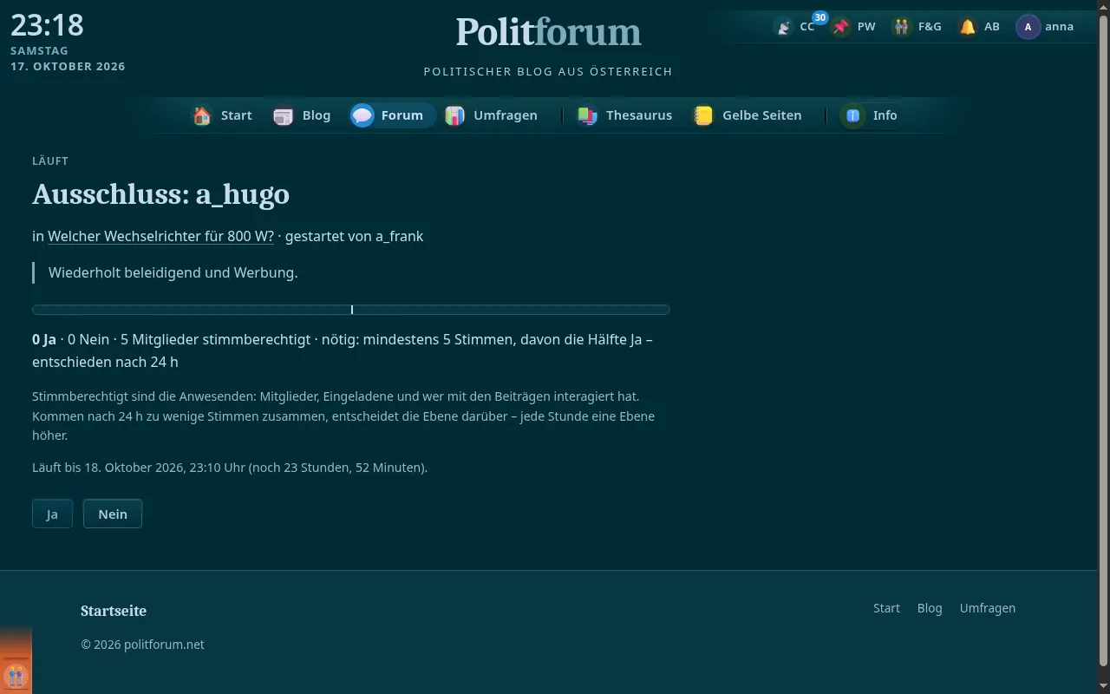Open the footer Umfragen link
The height and width of the screenshot is (694, 1110).
(x=987, y=608)
